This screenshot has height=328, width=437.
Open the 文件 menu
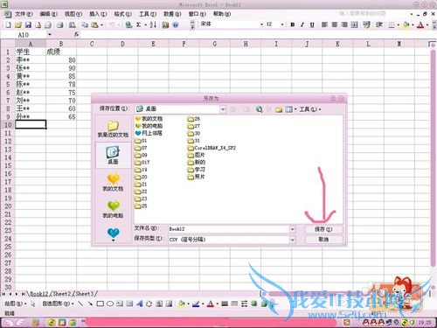tap(24, 14)
